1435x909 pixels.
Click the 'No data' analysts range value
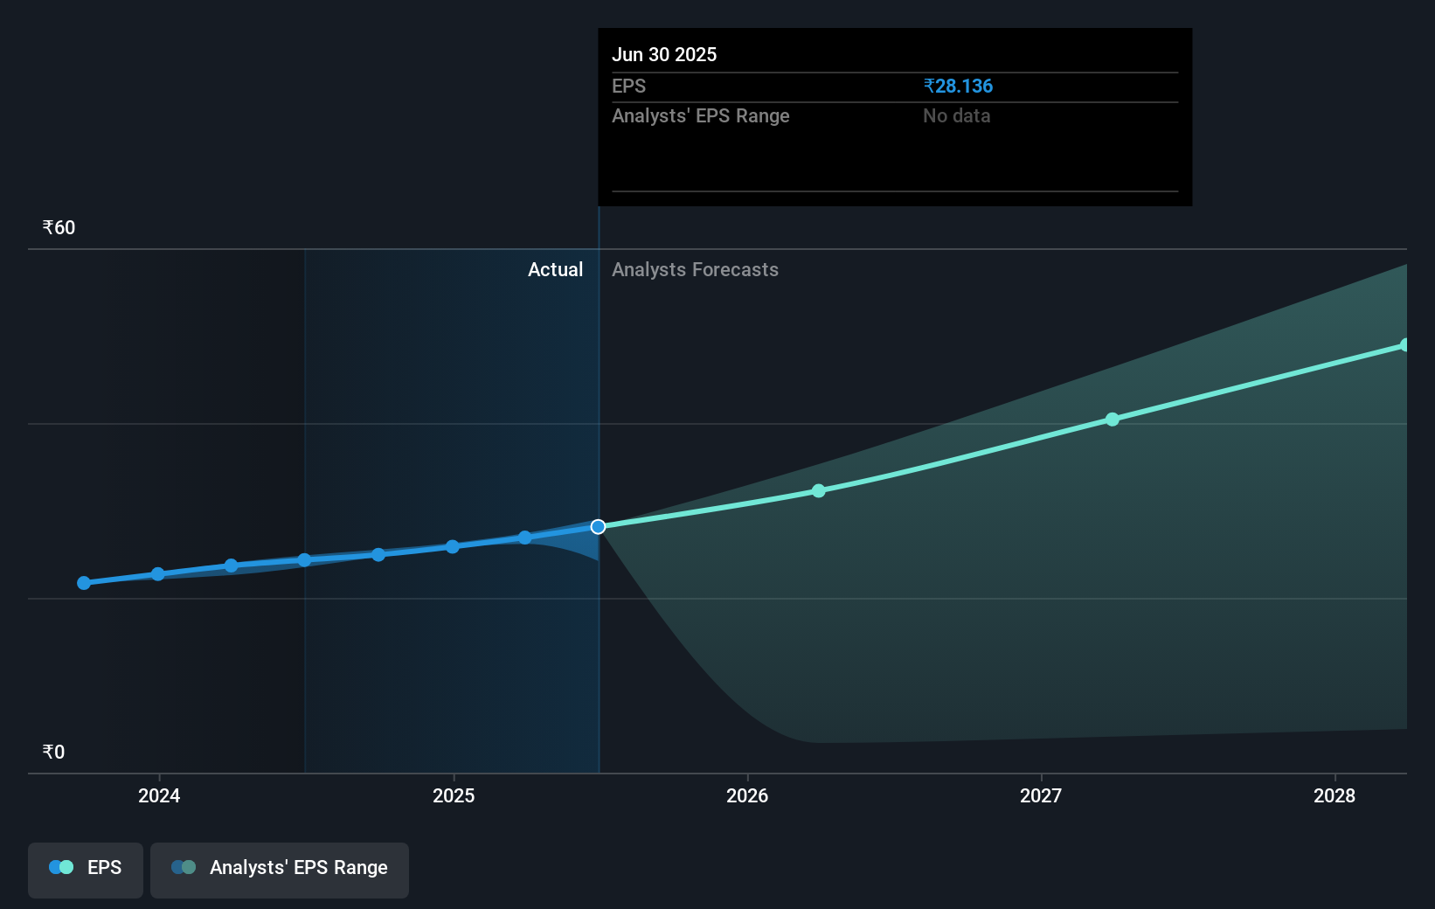[x=956, y=115]
